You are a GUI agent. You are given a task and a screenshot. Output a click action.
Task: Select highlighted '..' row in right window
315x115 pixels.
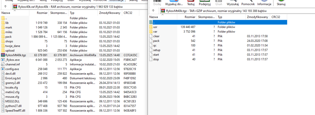tap(218, 22)
